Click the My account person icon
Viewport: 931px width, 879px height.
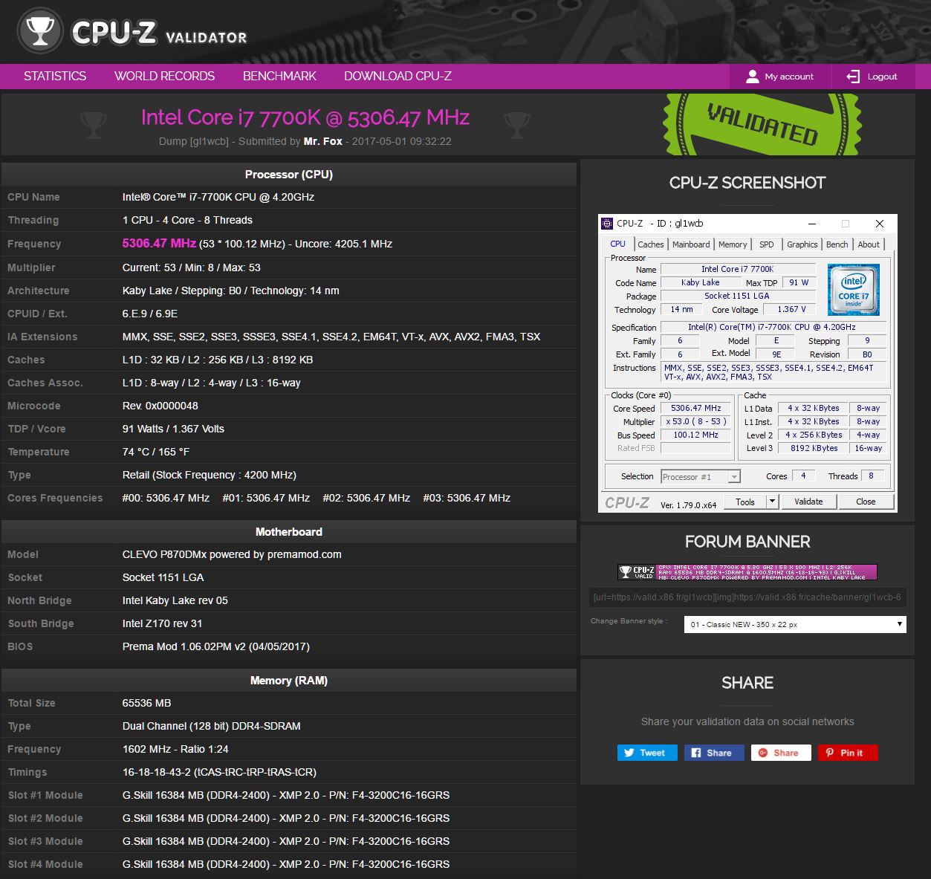(x=753, y=77)
